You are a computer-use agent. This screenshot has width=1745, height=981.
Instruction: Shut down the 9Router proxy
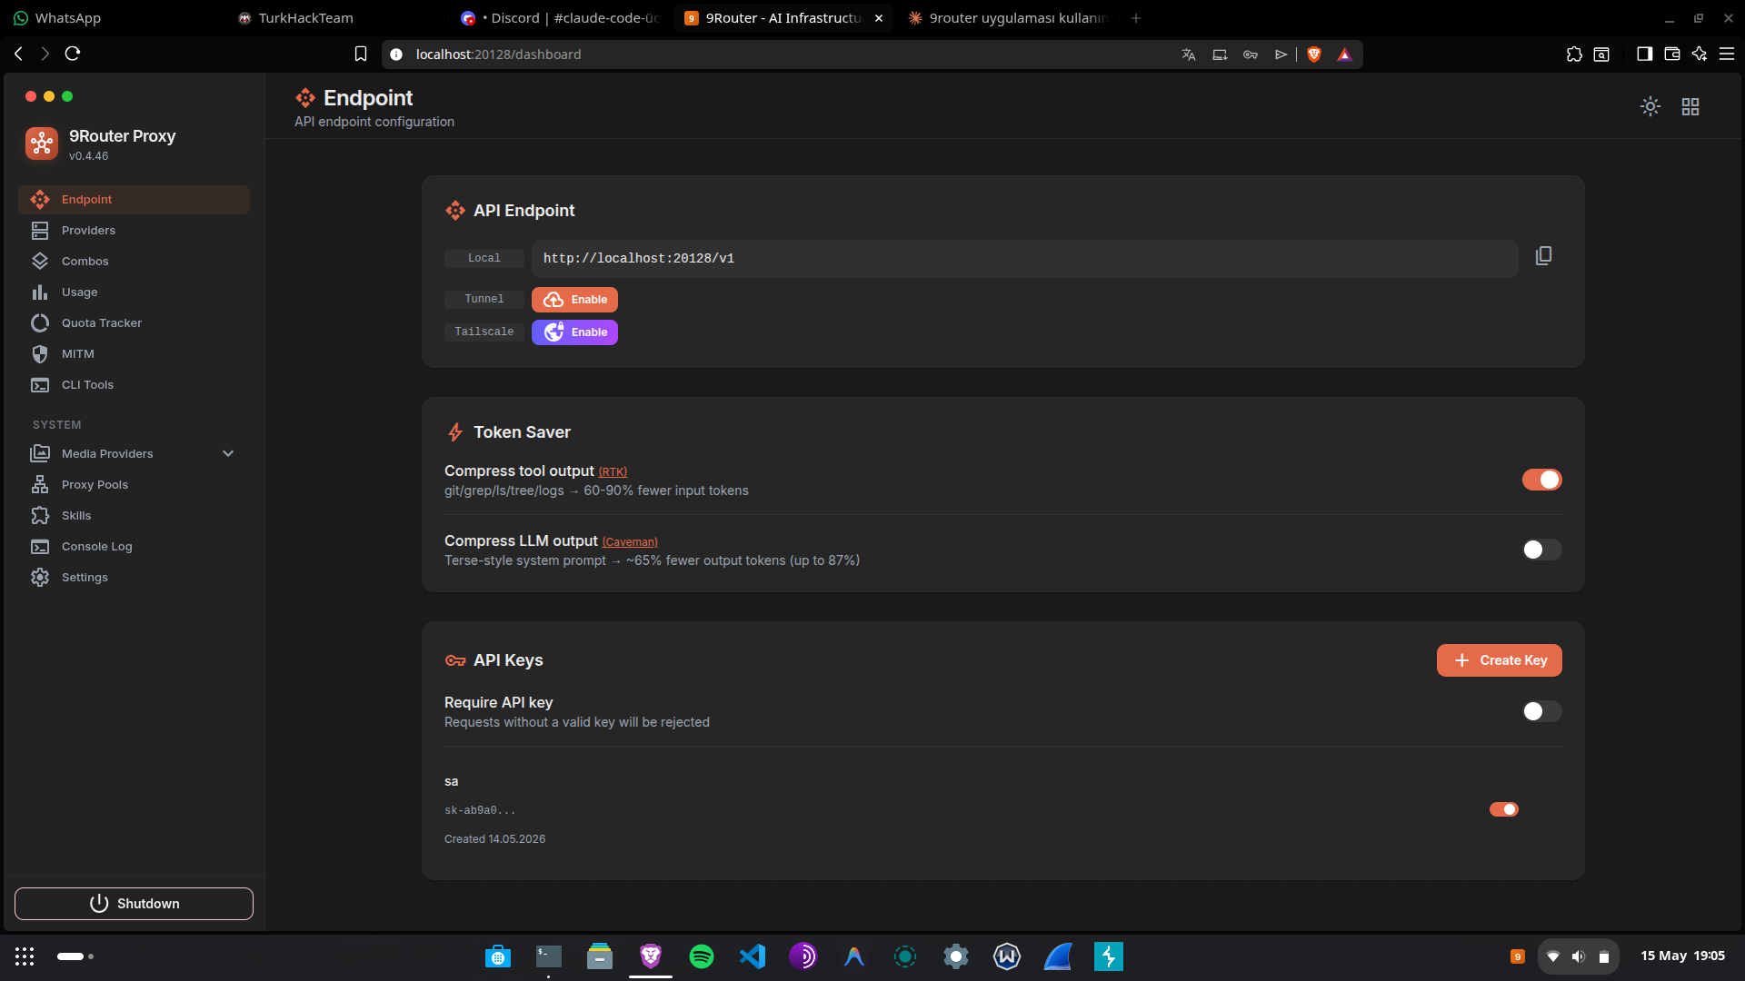[x=134, y=904]
